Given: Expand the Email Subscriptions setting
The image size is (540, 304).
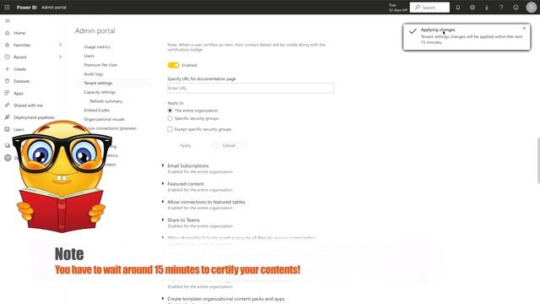Looking at the screenshot, I should pos(163,166).
